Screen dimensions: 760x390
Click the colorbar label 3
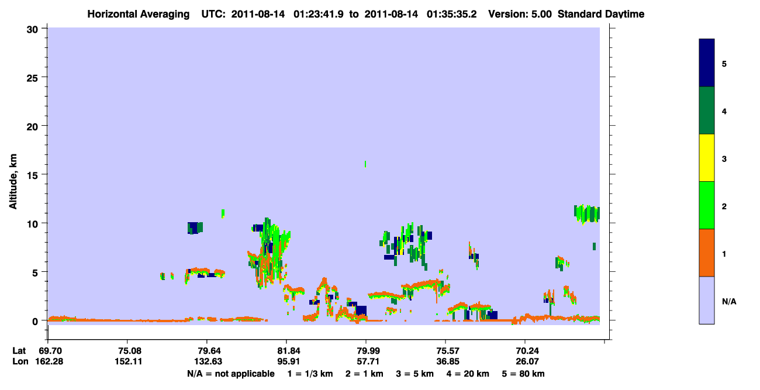[724, 158]
